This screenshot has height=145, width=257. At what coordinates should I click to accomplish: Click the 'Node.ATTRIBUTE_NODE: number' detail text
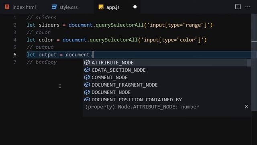click(x=159, y=107)
